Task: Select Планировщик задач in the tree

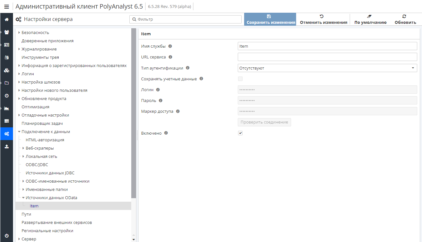Action: coord(42,123)
